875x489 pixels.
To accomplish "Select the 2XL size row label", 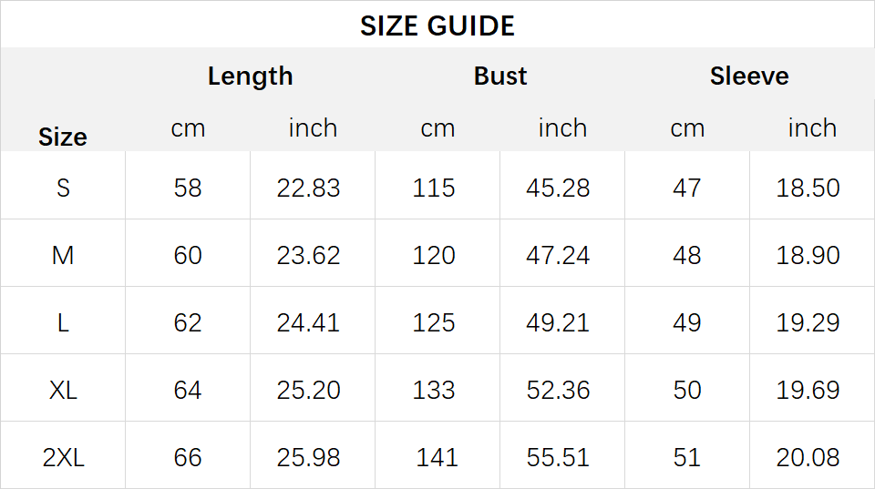I will tap(63, 458).
